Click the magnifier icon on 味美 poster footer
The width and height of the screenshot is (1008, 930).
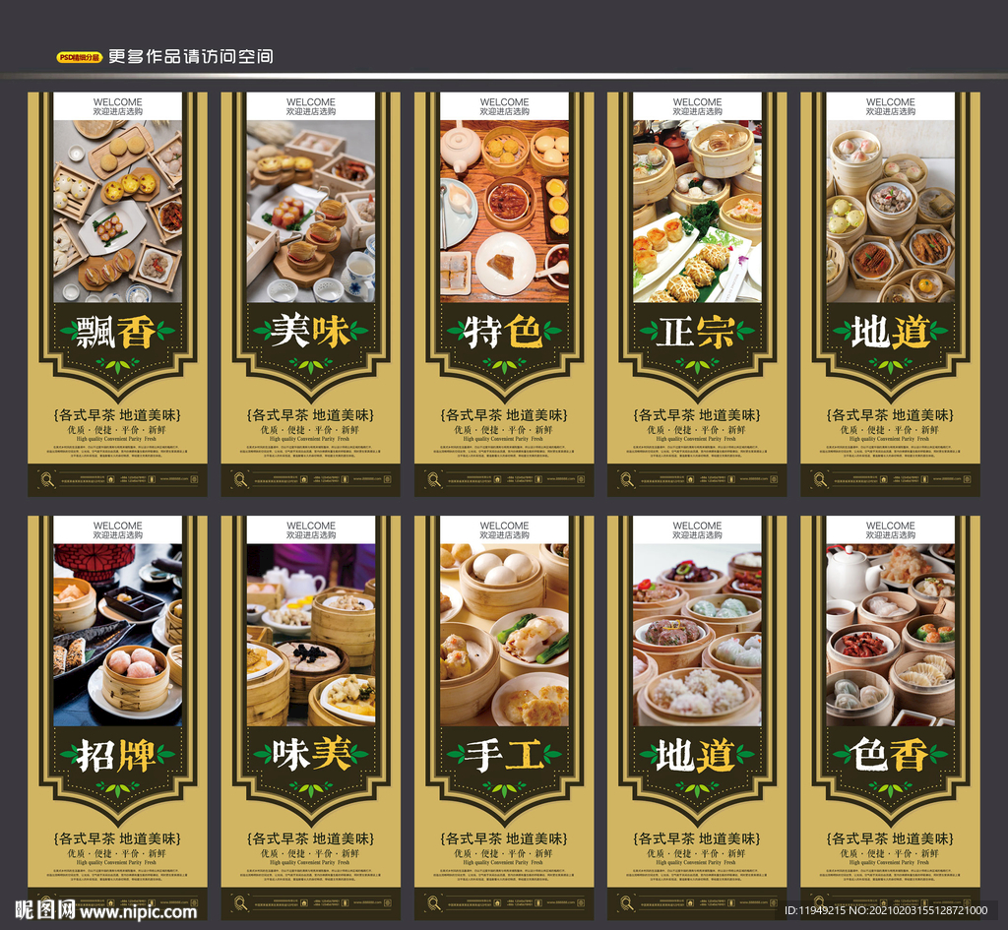point(240,903)
